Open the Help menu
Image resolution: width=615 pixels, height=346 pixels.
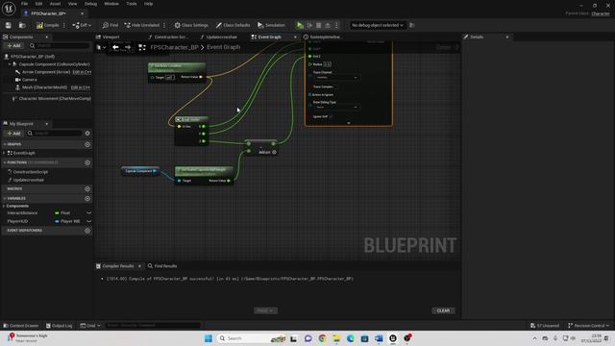click(x=148, y=4)
